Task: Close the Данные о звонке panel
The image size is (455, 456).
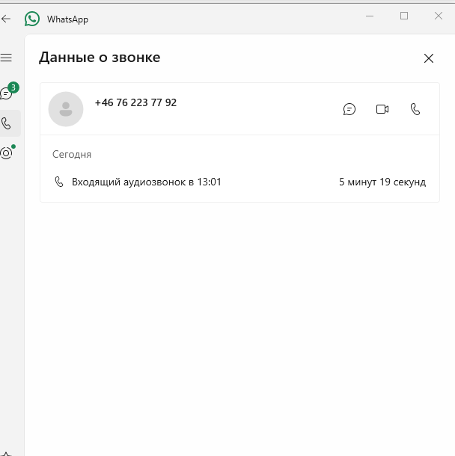Action: [429, 58]
